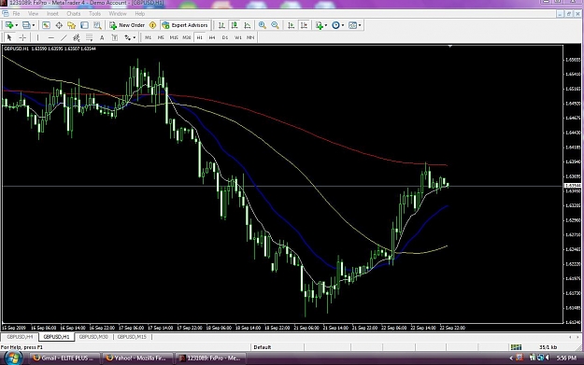Viewport: 584px width, 365px height.
Task: Toggle the Navigator folder-star icon
Action: tap(72, 25)
